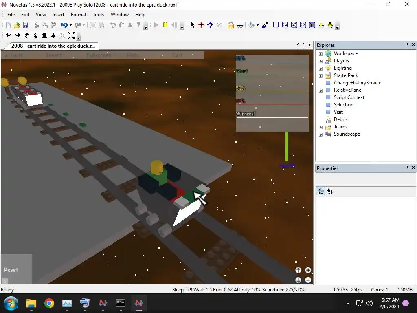This screenshot has height=313, width=417.
Task: Expand the Teams node in Explorer
Action: click(x=321, y=127)
